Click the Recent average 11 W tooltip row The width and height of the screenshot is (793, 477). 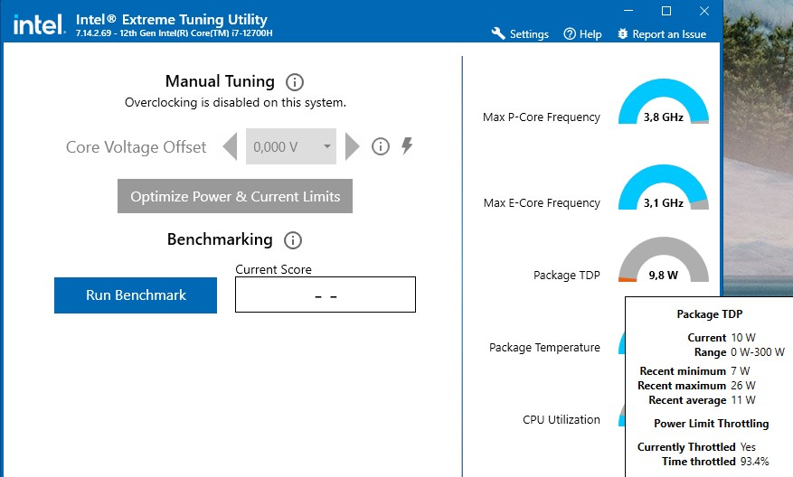pyautogui.click(x=702, y=400)
